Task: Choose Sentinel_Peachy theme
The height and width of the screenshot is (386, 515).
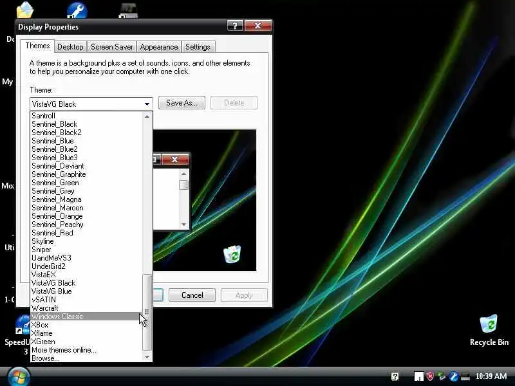Action: (x=87, y=225)
